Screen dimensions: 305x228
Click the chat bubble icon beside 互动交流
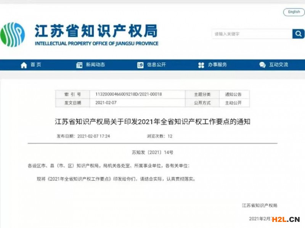[262, 65]
